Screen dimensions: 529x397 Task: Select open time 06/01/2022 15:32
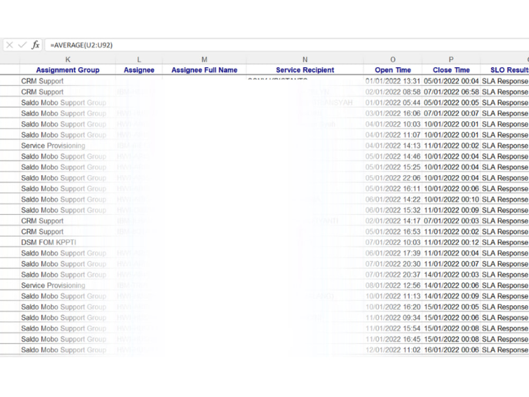393,210
